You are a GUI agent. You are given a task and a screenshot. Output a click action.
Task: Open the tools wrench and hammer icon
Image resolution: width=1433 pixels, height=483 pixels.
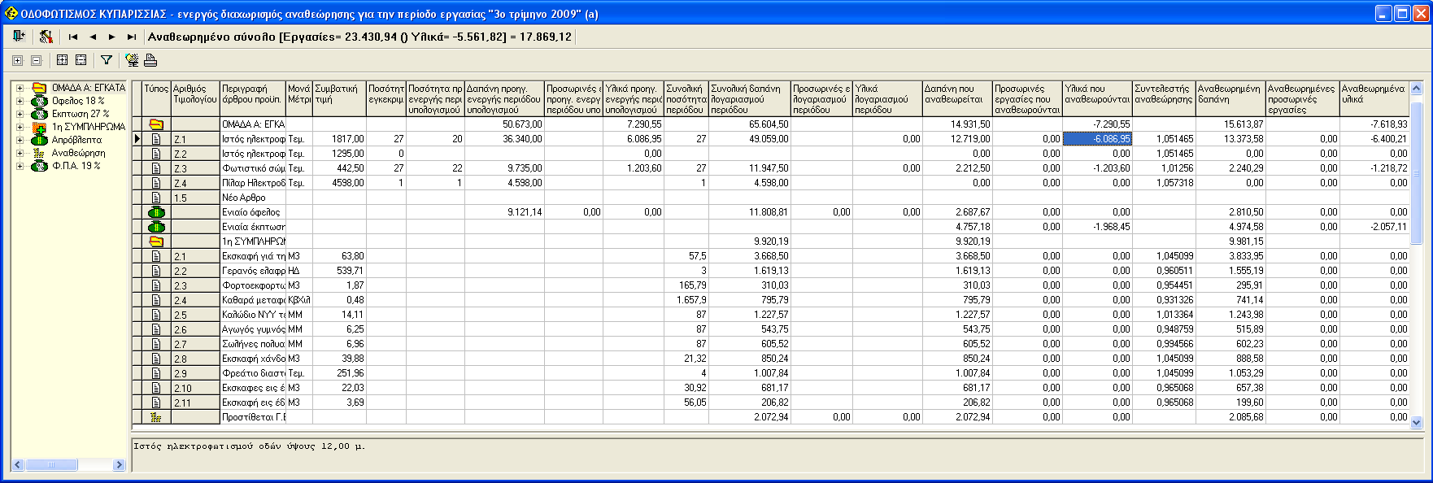click(x=46, y=37)
